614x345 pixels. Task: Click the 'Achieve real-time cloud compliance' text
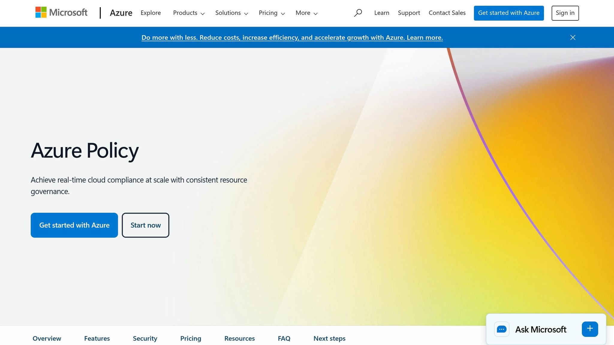pyautogui.click(x=139, y=186)
